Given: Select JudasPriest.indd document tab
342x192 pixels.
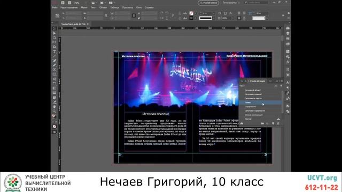Looking at the screenshot, I should point(73,24).
